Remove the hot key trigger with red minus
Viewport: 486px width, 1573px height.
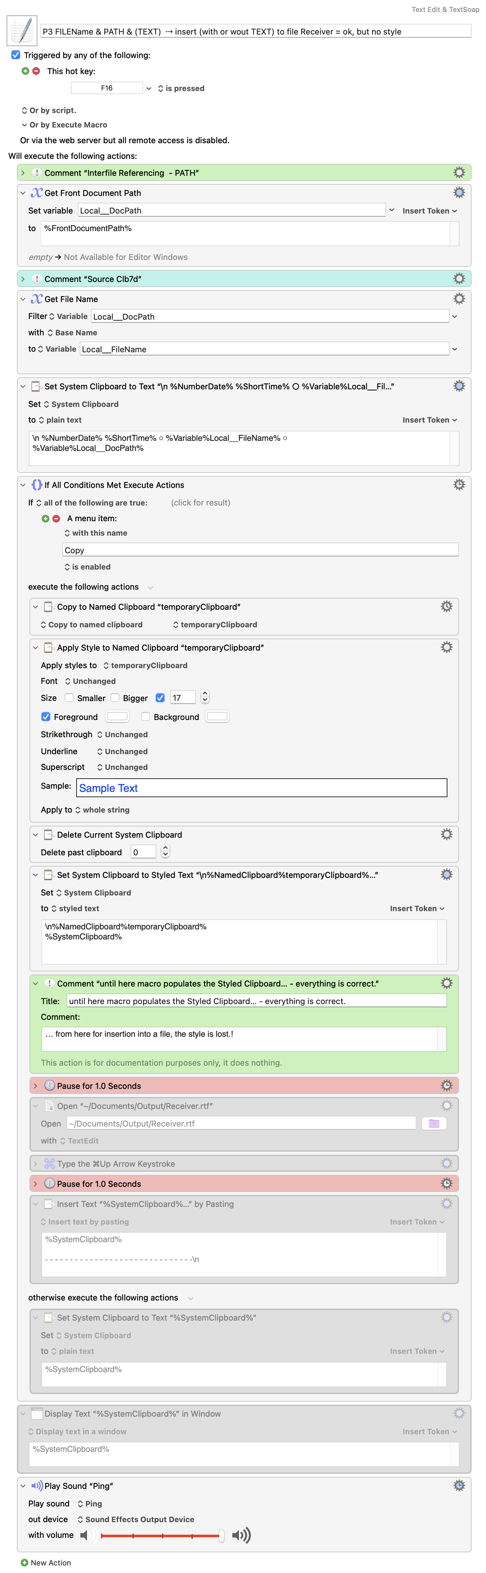pyautogui.click(x=36, y=72)
